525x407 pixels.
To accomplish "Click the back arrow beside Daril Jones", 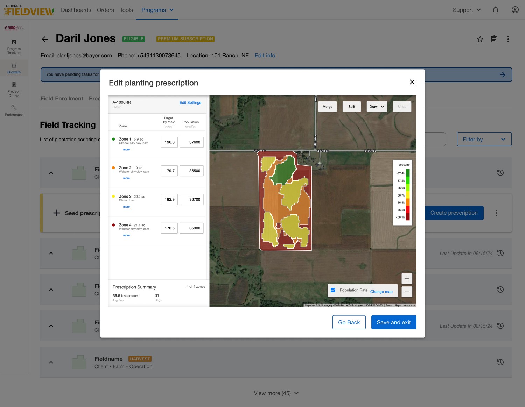I will [x=45, y=39].
